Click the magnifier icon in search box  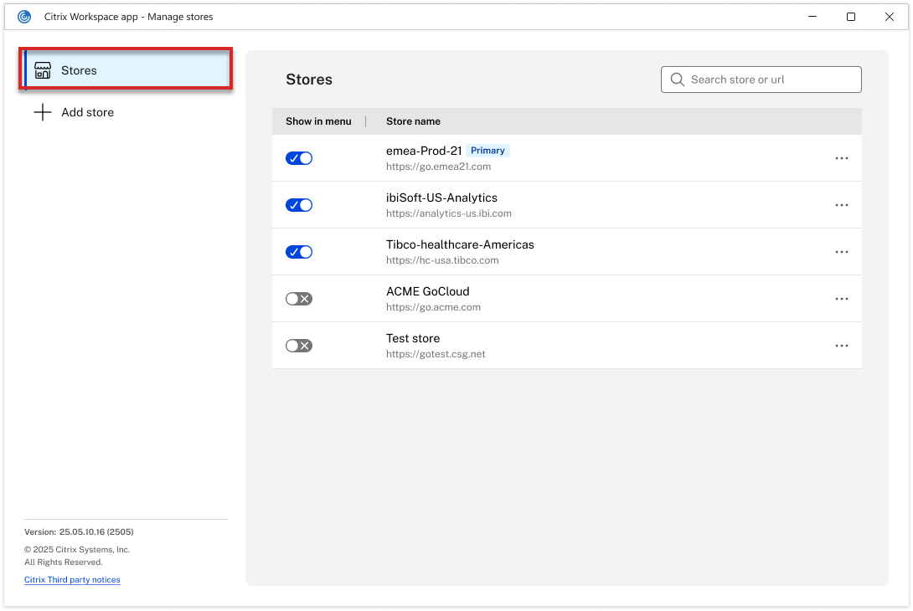coord(677,80)
